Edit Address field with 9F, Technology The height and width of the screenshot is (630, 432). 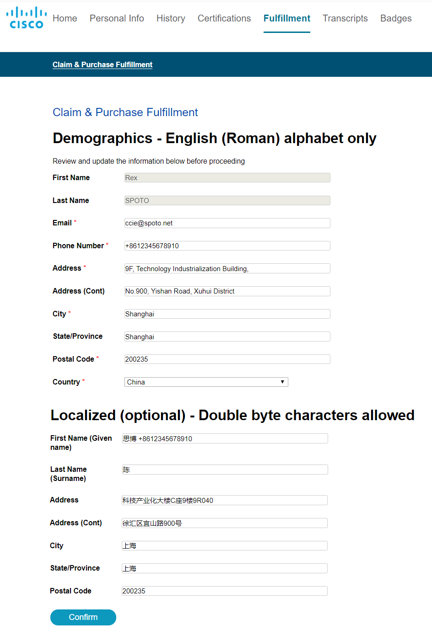click(227, 268)
